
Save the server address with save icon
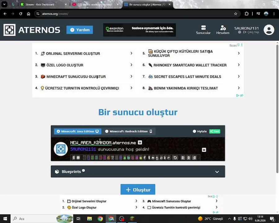pos(140,142)
